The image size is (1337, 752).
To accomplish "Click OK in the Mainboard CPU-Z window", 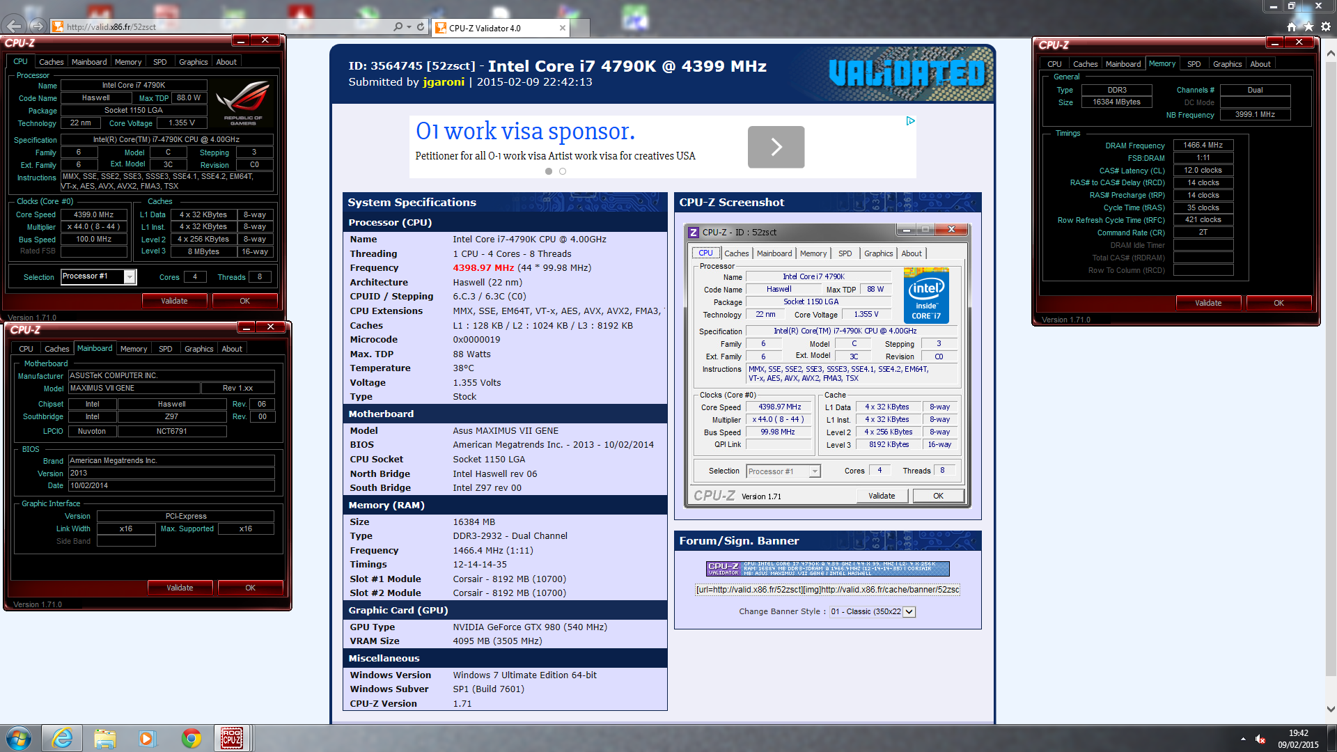I will pos(251,588).
